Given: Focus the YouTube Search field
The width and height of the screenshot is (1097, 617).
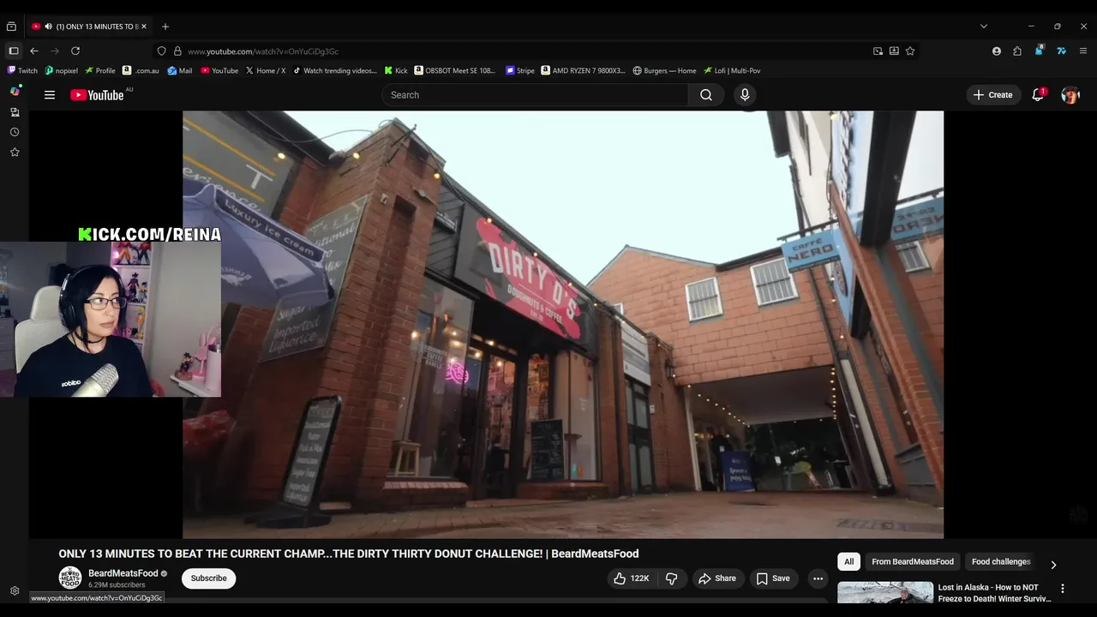Looking at the screenshot, I should tap(535, 95).
